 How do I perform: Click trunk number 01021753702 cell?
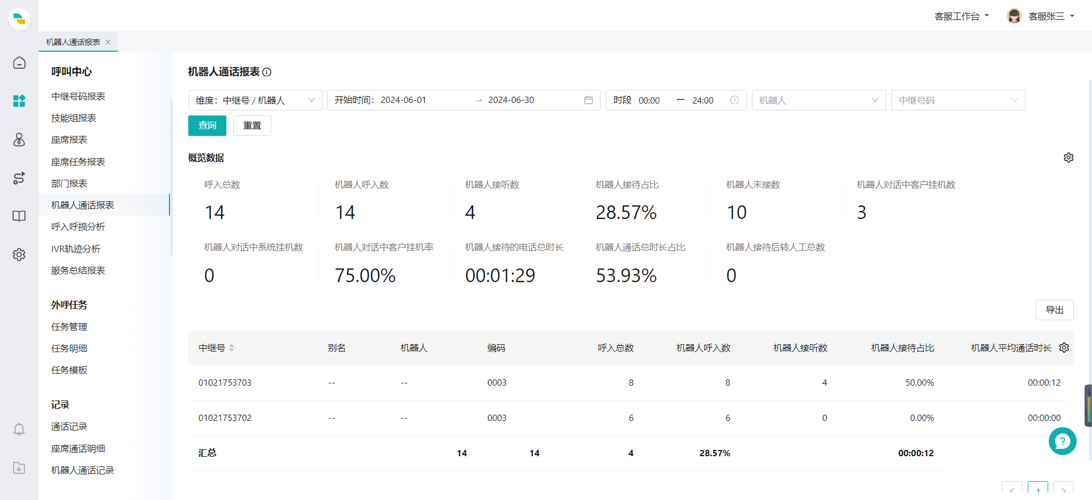(x=225, y=418)
